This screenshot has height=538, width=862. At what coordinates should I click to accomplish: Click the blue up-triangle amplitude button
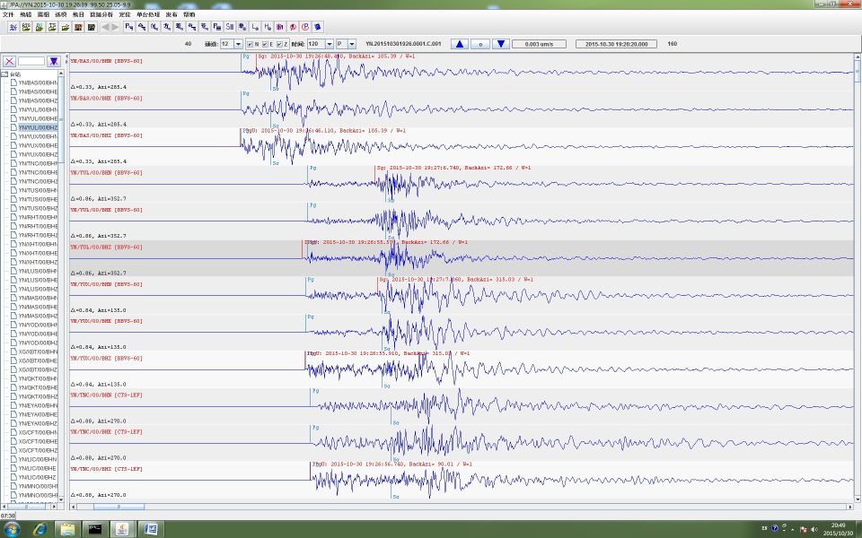pos(459,44)
